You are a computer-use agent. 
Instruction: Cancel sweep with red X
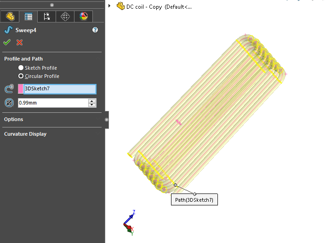pos(19,42)
